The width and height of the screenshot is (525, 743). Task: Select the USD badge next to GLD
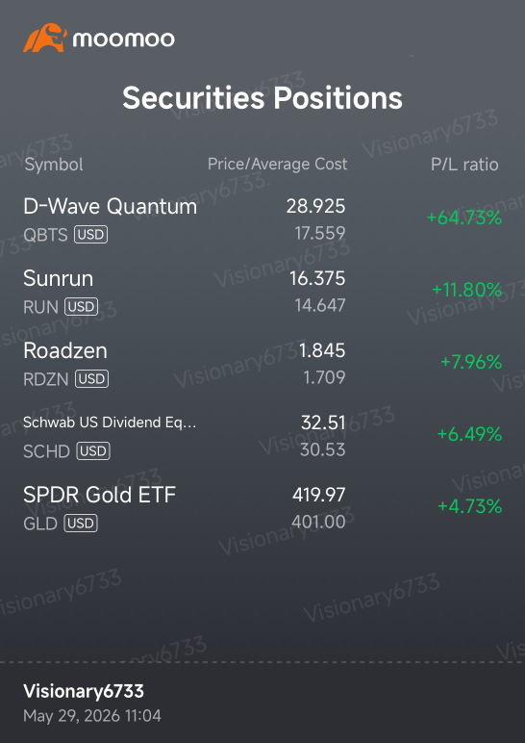81,524
